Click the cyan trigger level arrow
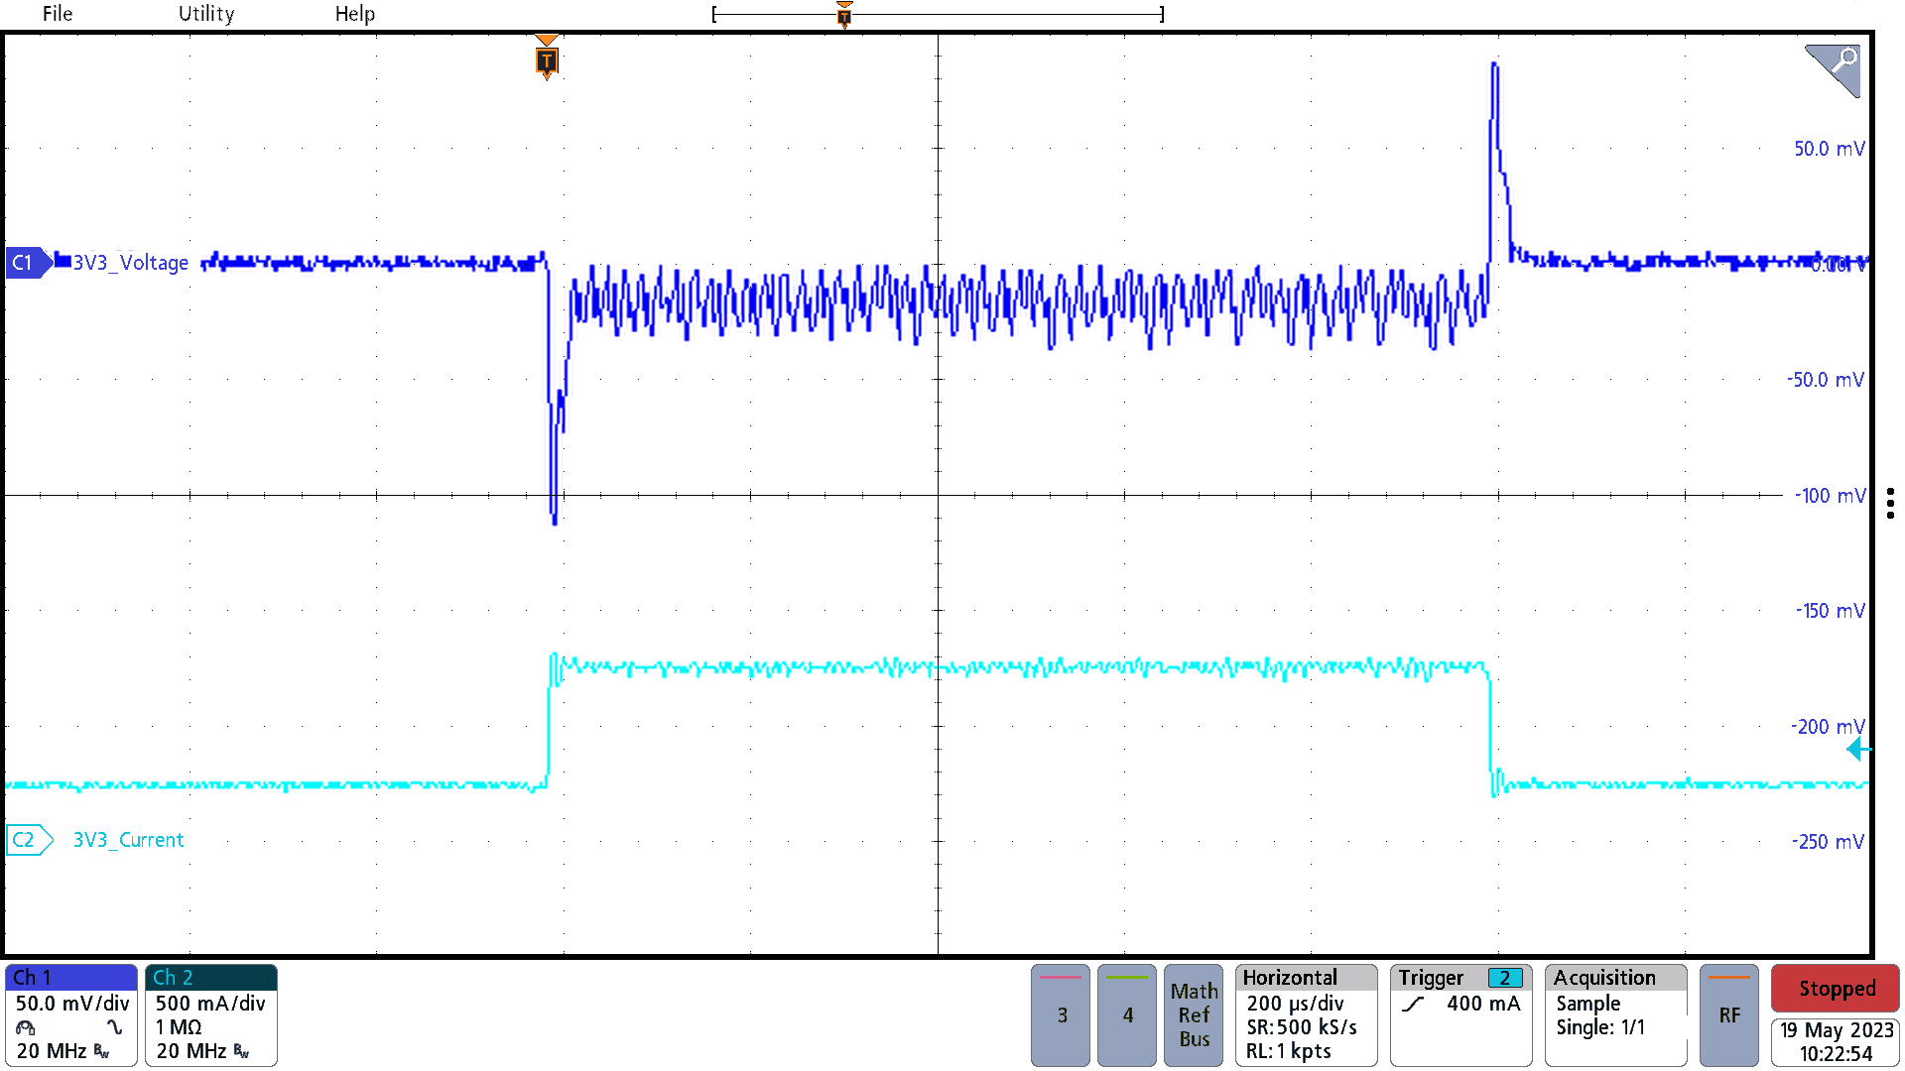This screenshot has width=1905, height=1071. [x=1857, y=750]
